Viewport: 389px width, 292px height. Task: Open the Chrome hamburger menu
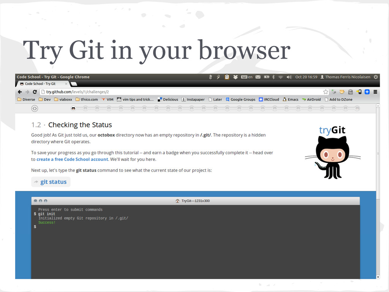(375, 92)
